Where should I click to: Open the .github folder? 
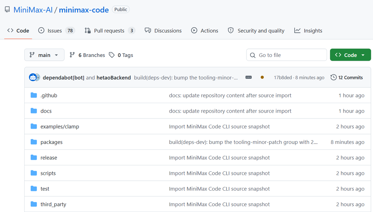click(49, 95)
